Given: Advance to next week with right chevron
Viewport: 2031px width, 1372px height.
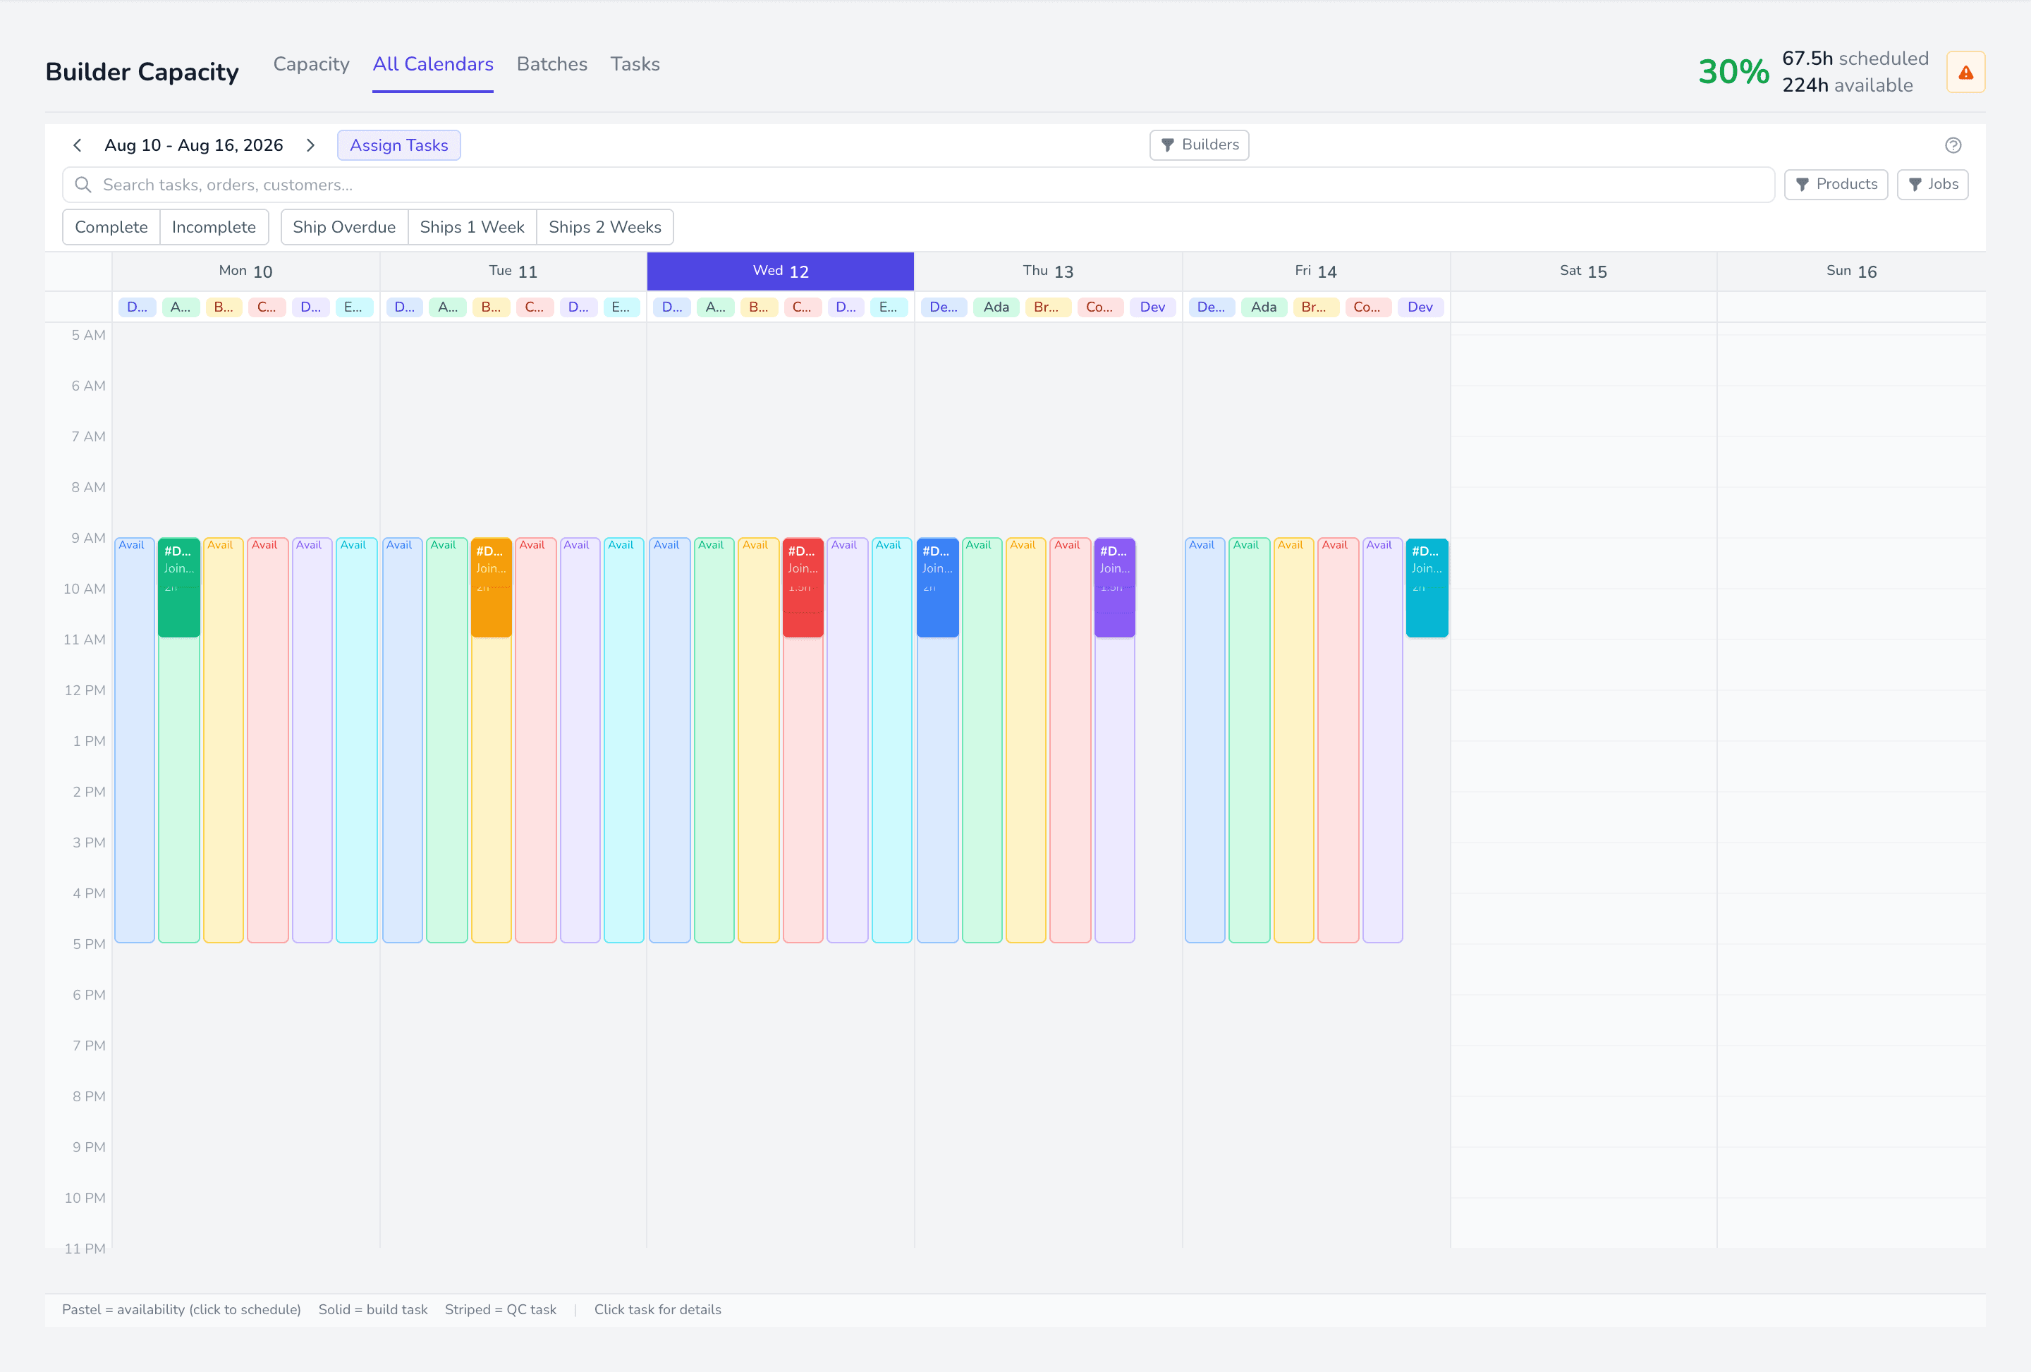Looking at the screenshot, I should coord(310,145).
